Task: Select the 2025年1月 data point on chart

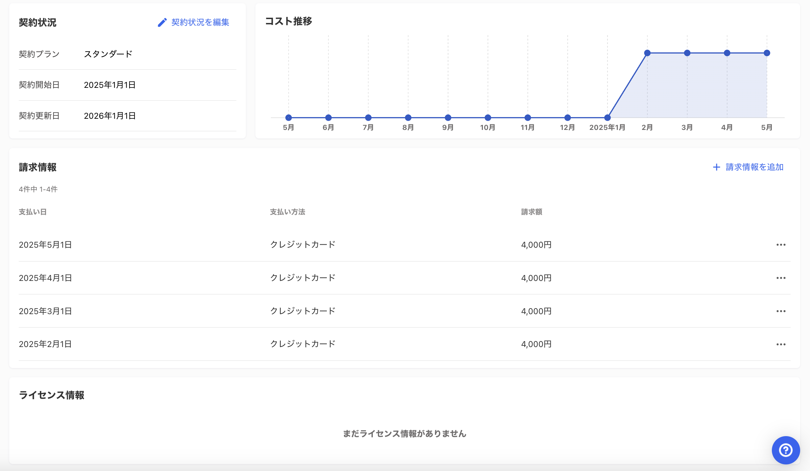Action: [607, 117]
